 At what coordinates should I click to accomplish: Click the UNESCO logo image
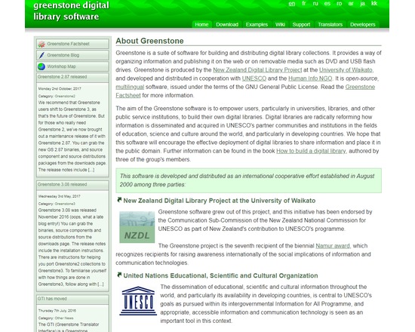[x=138, y=301]
